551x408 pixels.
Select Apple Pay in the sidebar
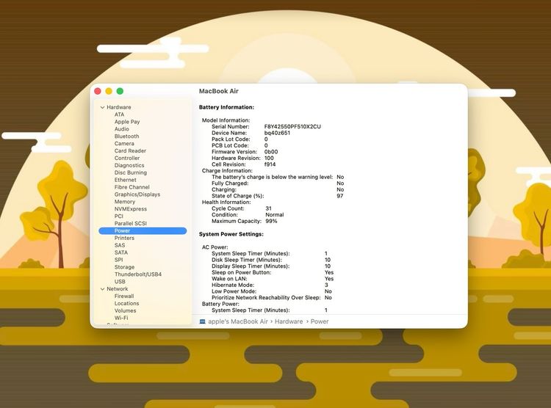[x=126, y=122]
